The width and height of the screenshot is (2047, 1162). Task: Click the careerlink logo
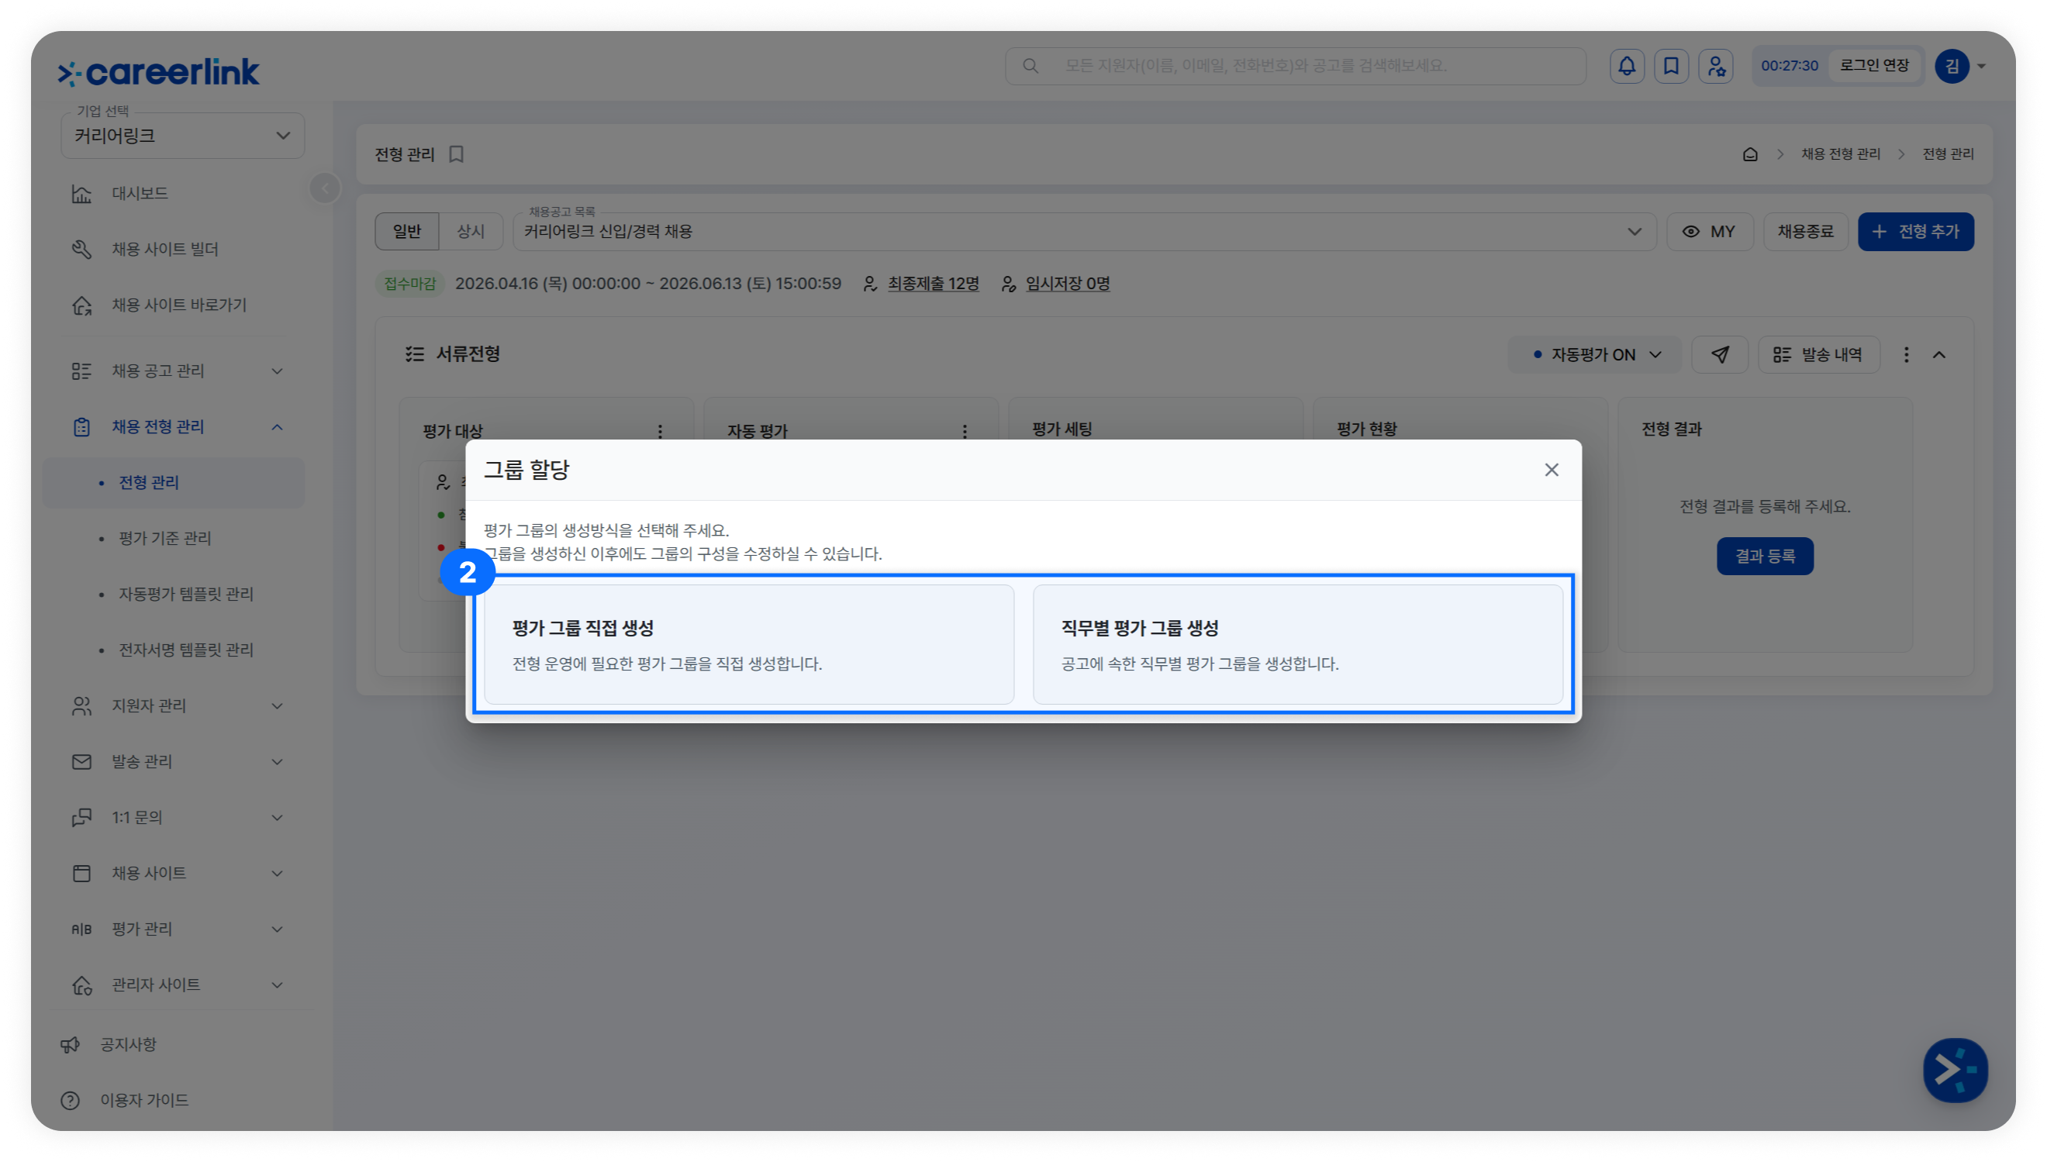[159, 72]
